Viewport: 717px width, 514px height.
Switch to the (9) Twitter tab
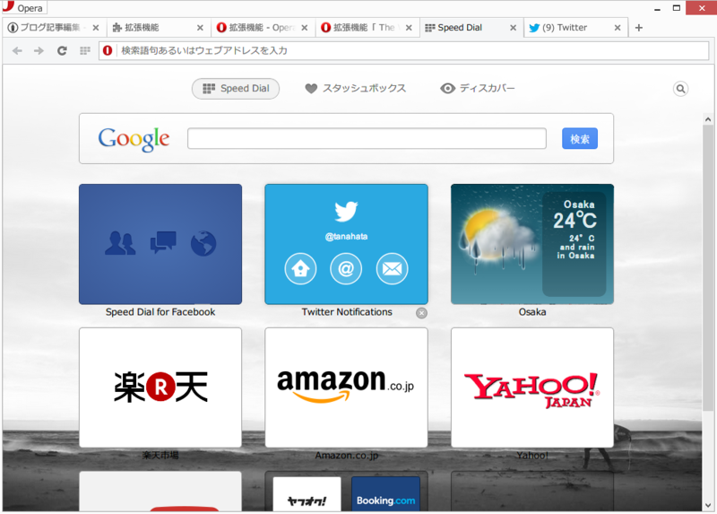[x=575, y=28]
